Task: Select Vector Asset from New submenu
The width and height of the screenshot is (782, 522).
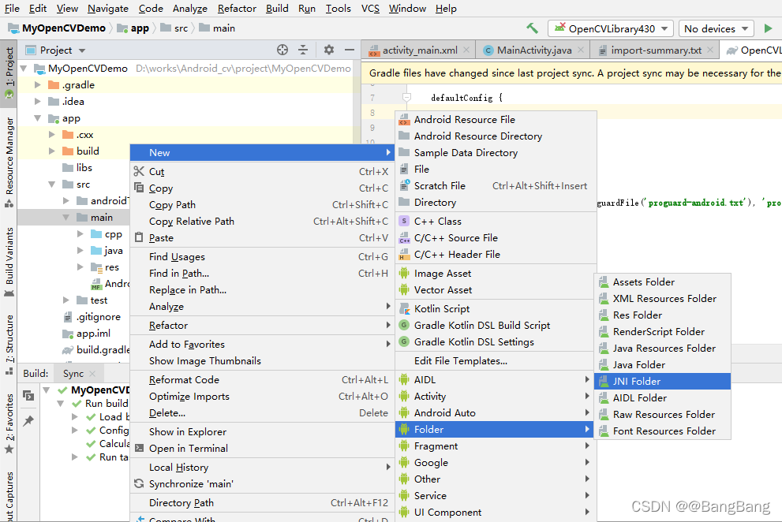Action: pyautogui.click(x=496, y=289)
